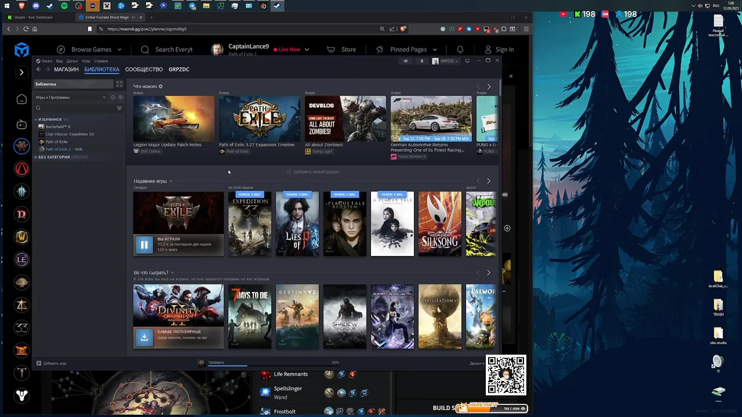Viewport: 742px width, 417px height.
Task: Select Battlefield 6 in library list
Action: coord(57,126)
